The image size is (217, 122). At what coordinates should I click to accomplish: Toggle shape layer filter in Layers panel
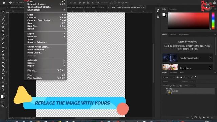click(x=189, y=77)
